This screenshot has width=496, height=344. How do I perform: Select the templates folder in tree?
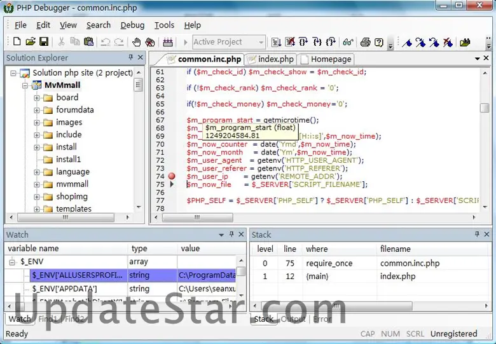pyautogui.click(x=74, y=209)
